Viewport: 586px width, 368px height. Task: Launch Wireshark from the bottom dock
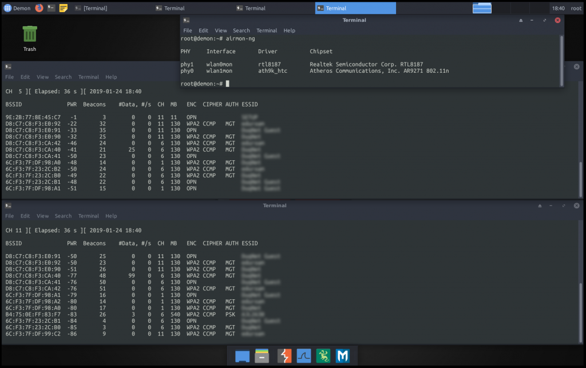click(x=304, y=355)
